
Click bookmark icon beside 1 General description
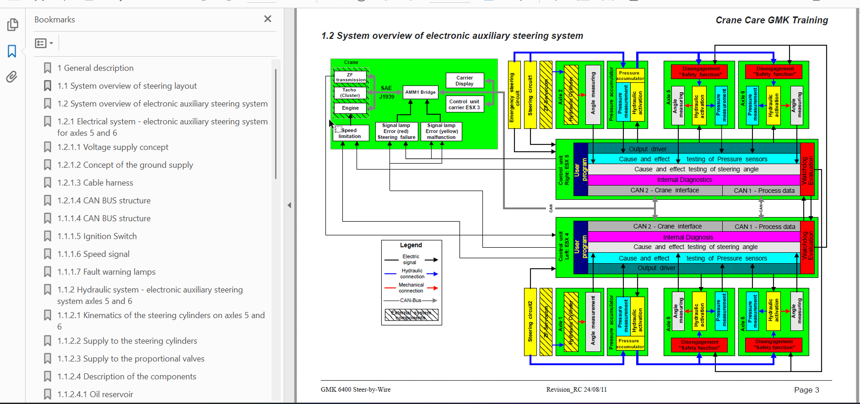tap(48, 68)
